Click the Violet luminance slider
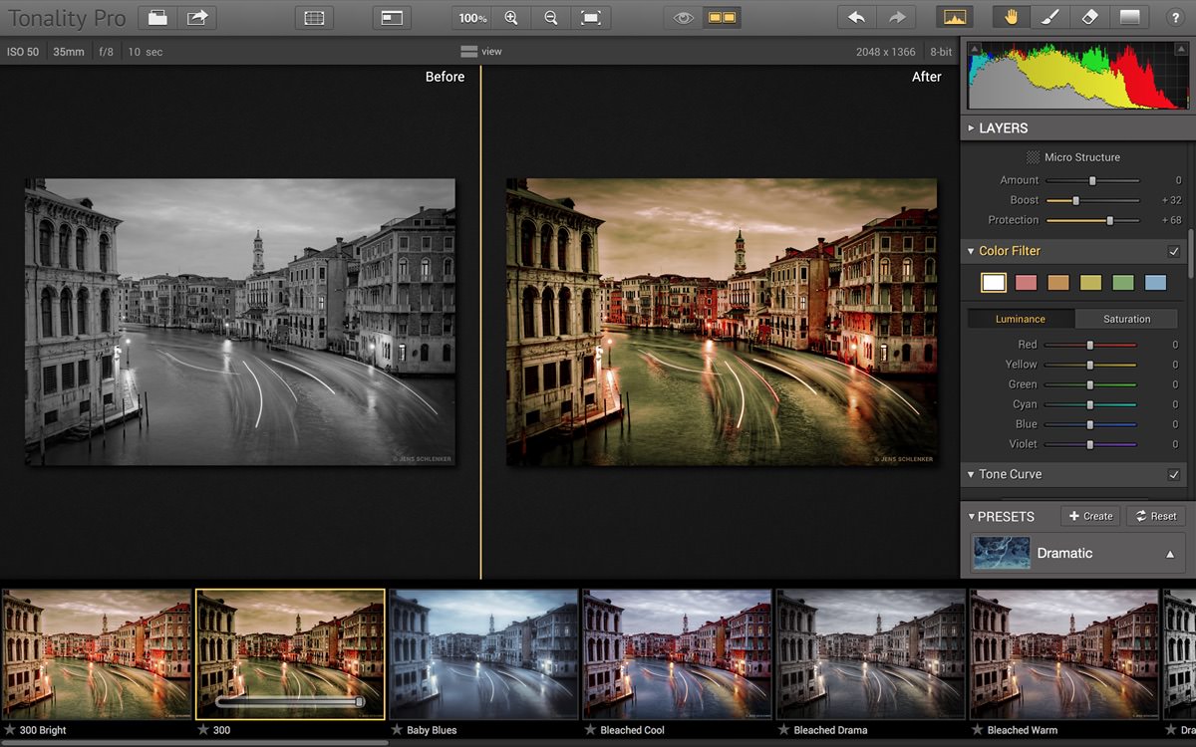Screen dimensions: 1196x747 [1090, 444]
